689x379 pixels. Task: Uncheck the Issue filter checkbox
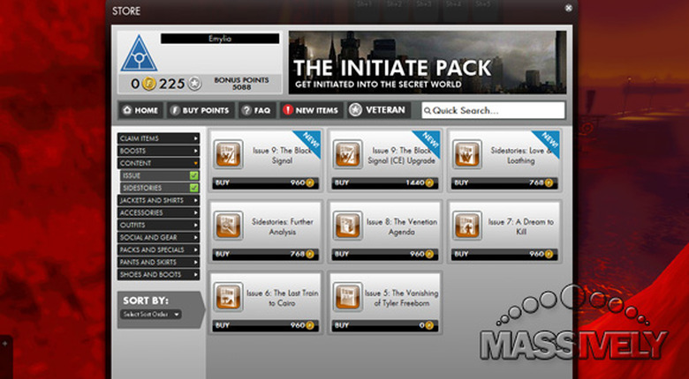click(193, 176)
